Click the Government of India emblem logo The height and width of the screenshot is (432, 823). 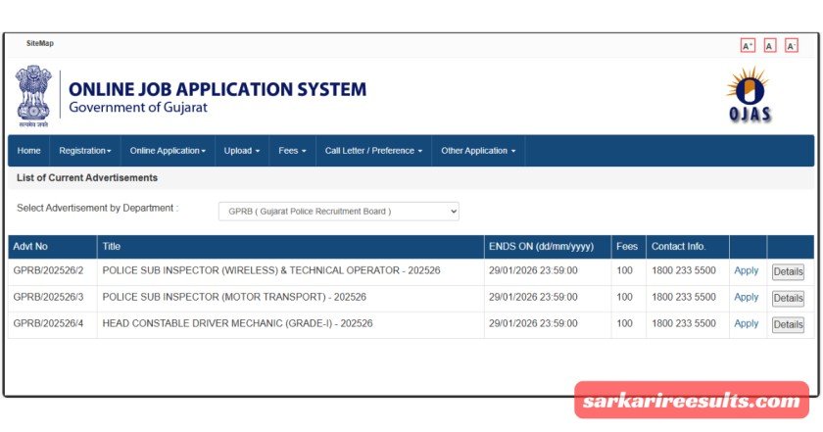[34, 97]
